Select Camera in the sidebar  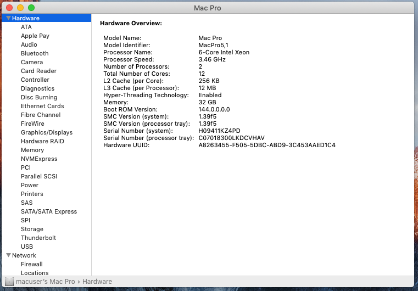[x=32, y=62]
